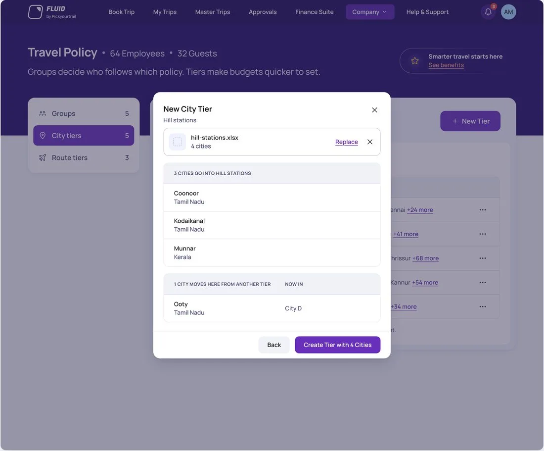The width and height of the screenshot is (544, 451).
Task: Open the AM user avatar menu
Action: (508, 12)
